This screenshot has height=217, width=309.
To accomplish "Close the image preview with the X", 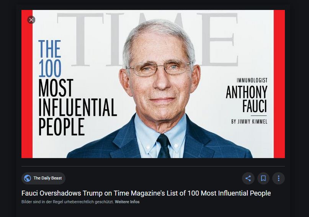I will point(31,20).
